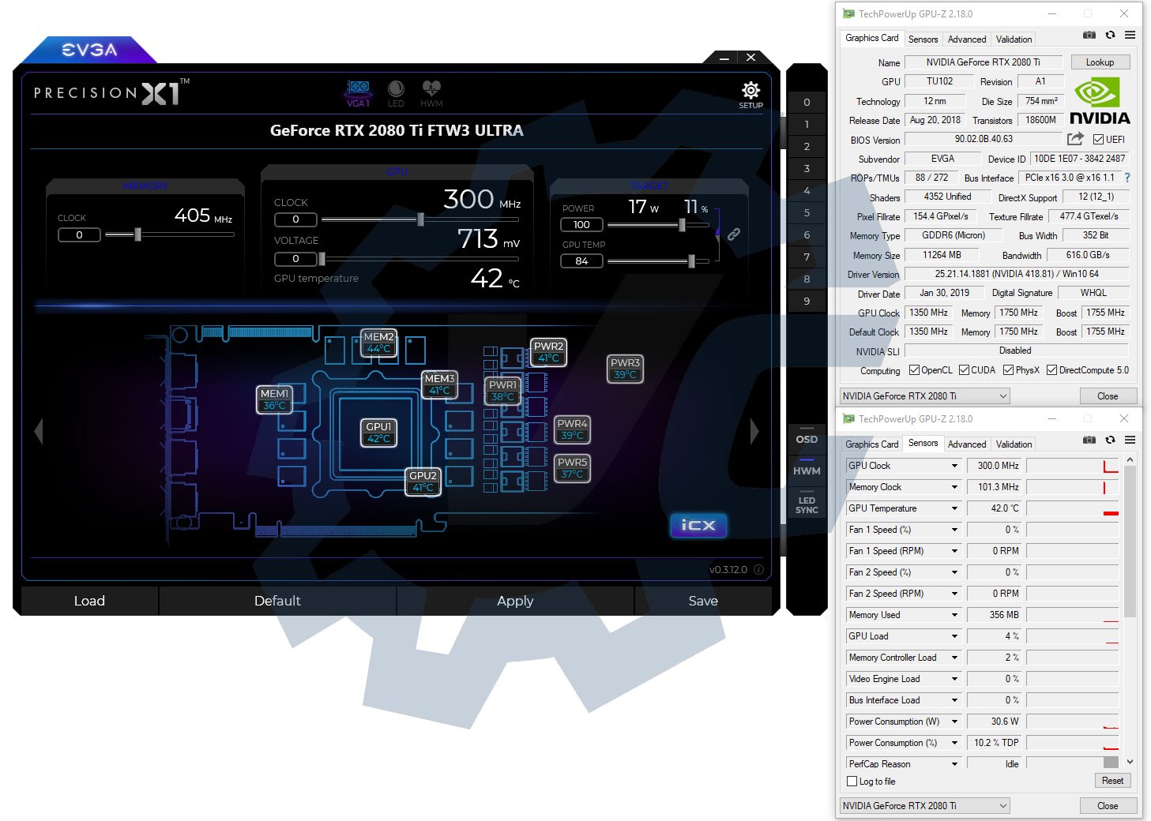
Task: Switch to Advanced tab in lower GPU-Z window
Action: [x=967, y=444]
